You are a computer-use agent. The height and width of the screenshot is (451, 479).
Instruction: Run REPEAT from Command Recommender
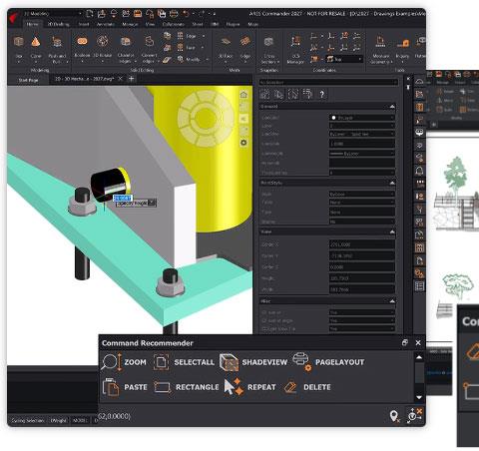tap(250, 387)
